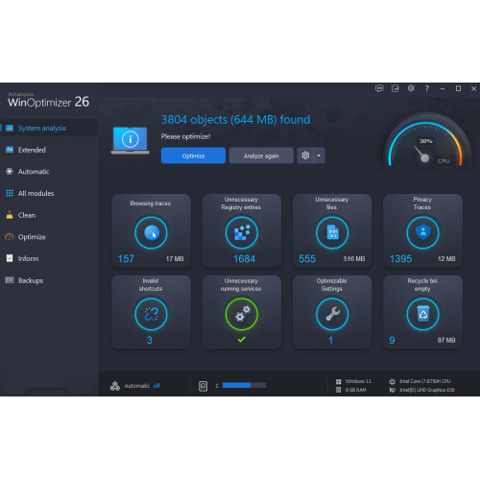Open the help question mark
This screenshot has height=480, width=480.
click(x=426, y=88)
